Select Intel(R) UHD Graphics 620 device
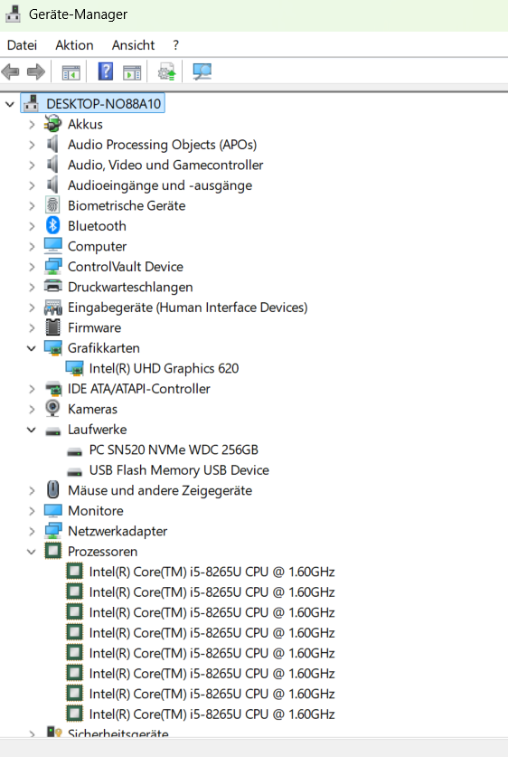508x757 pixels. [164, 368]
